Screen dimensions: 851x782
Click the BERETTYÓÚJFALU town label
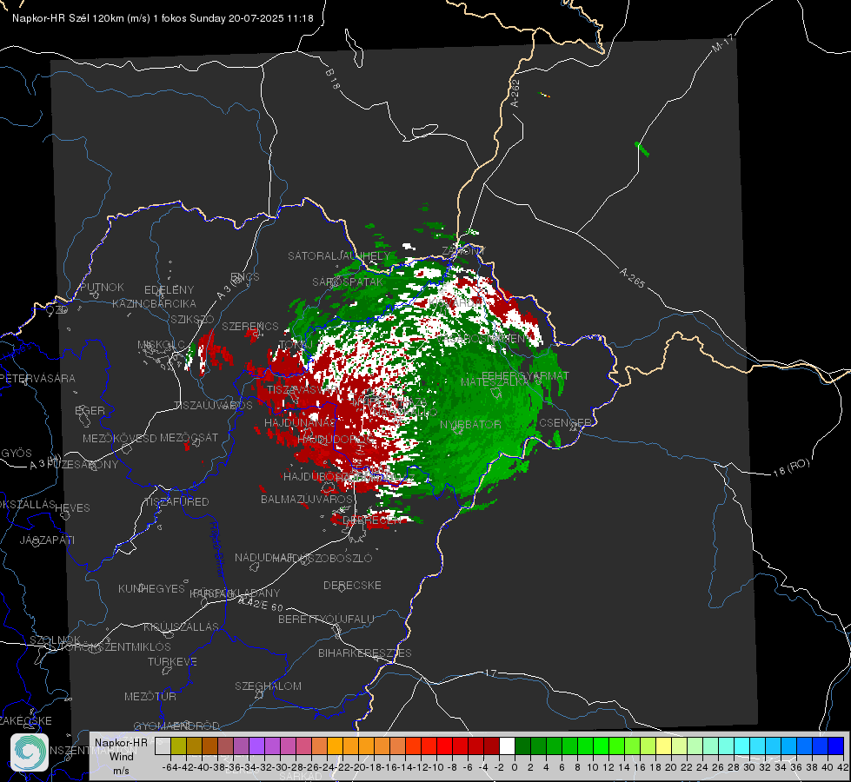tap(326, 620)
